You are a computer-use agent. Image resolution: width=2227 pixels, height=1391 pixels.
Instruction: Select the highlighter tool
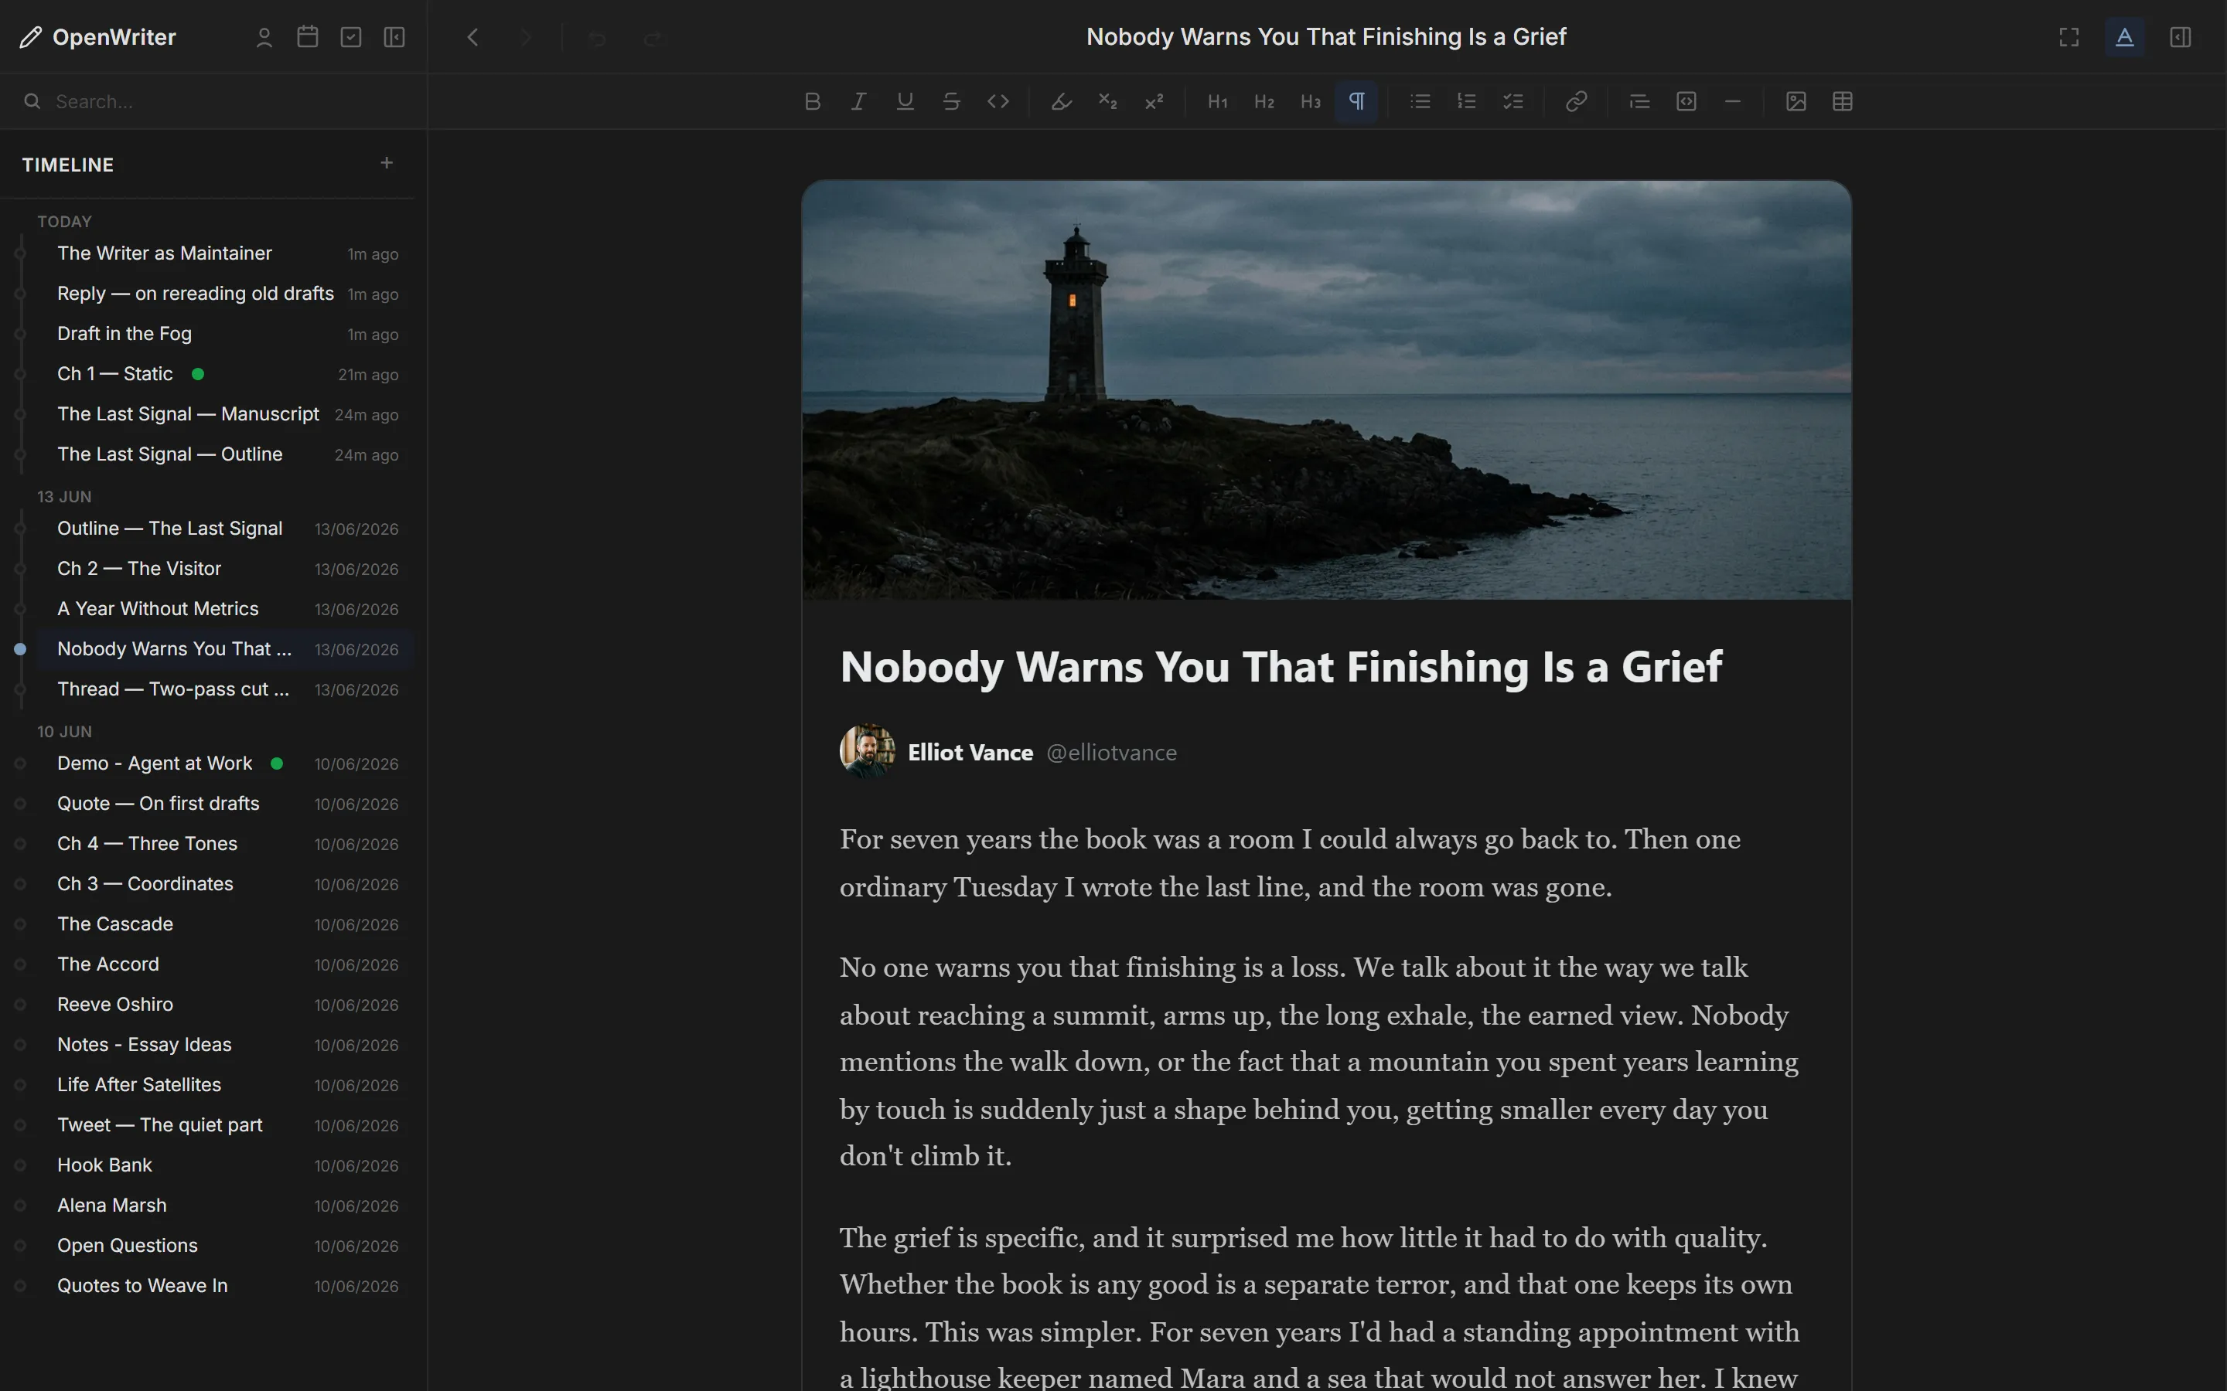[1061, 101]
